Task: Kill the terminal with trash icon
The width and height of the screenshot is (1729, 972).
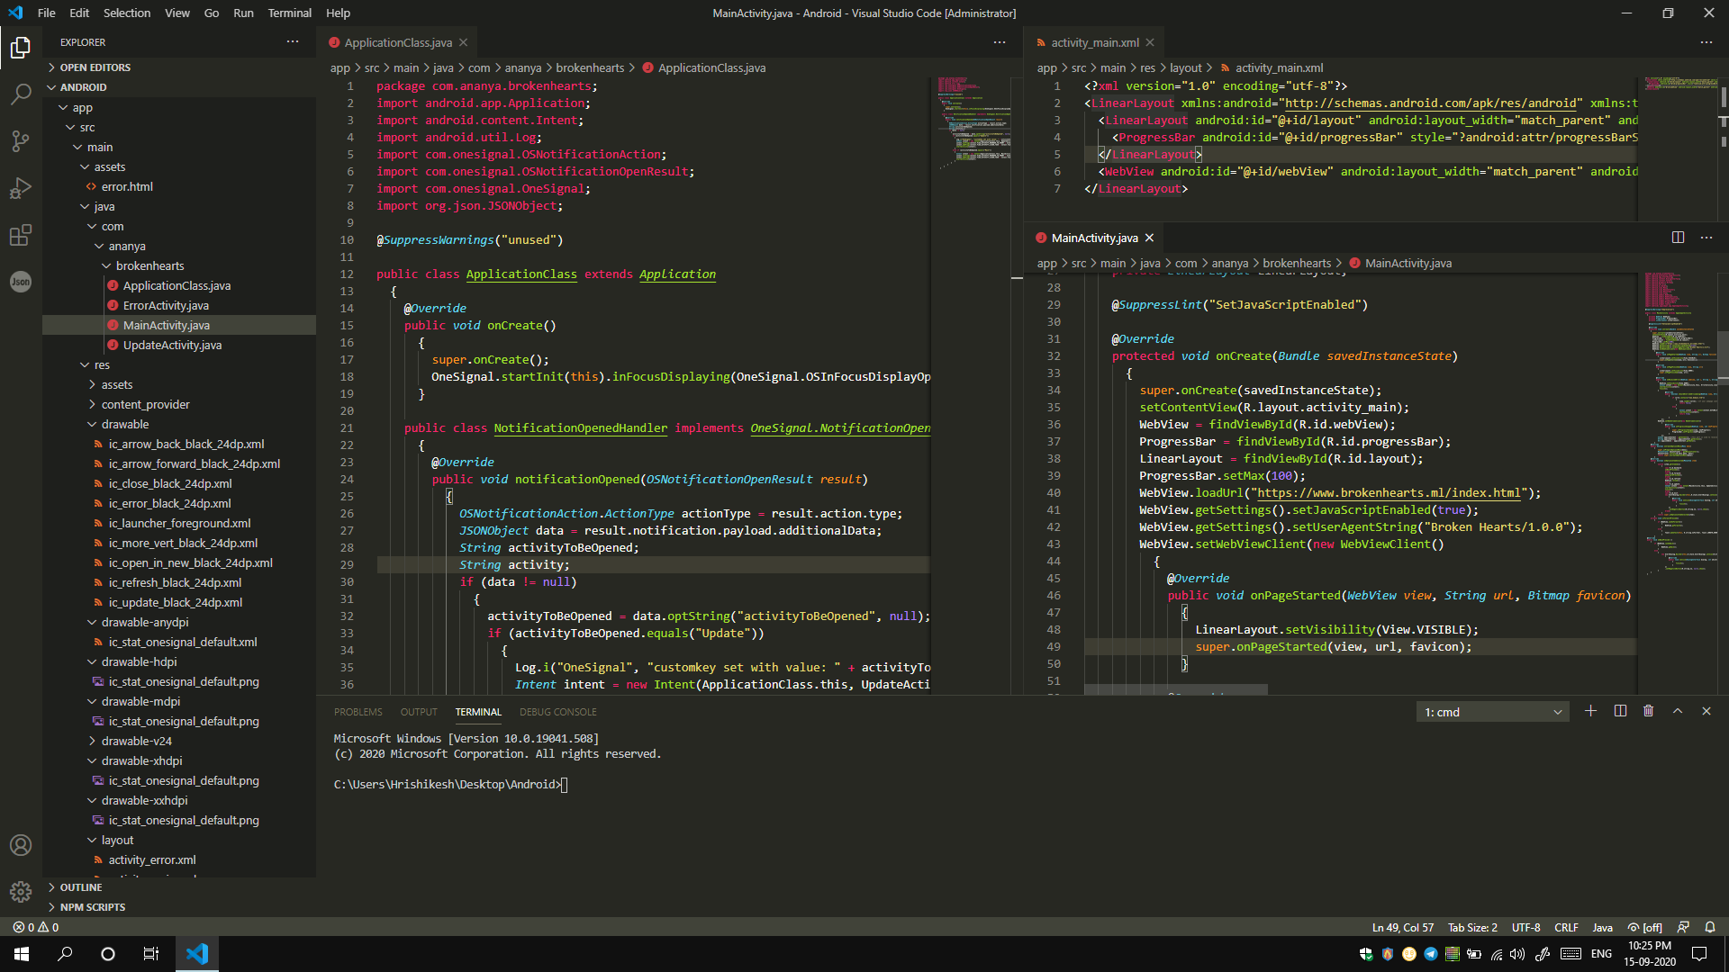Action: point(1649,711)
